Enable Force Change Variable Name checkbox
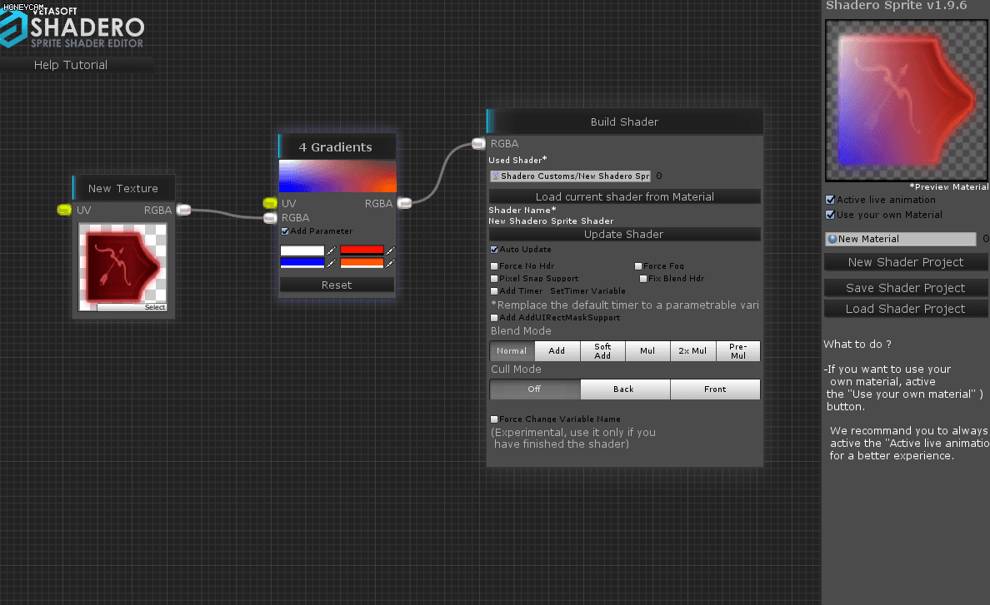The height and width of the screenshot is (605, 990). [x=494, y=419]
